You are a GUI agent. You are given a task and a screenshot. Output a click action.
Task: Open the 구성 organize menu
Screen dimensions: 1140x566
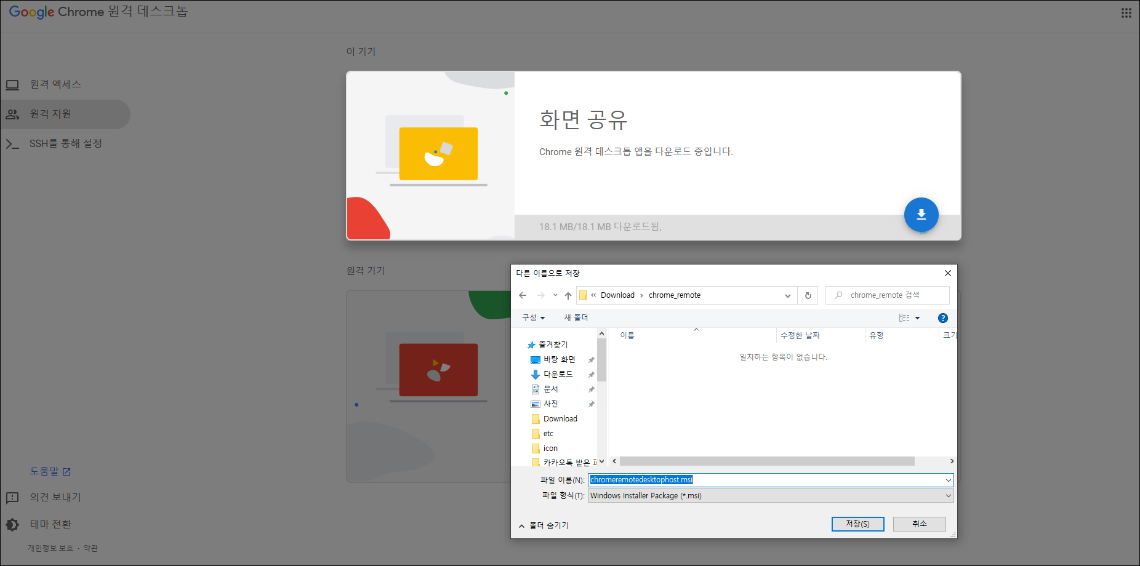533,318
